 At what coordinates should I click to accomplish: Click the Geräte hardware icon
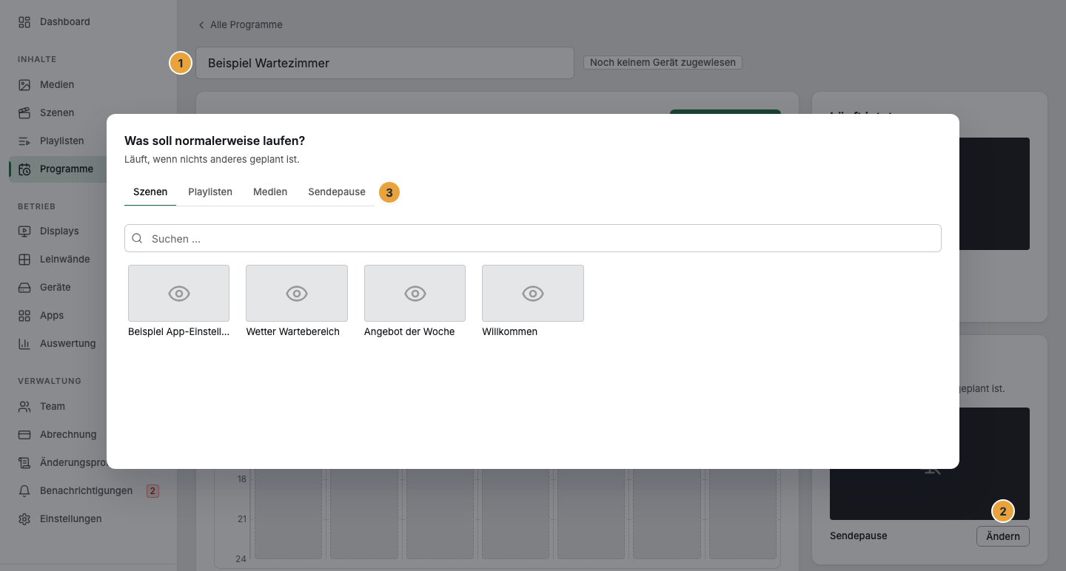pos(24,288)
